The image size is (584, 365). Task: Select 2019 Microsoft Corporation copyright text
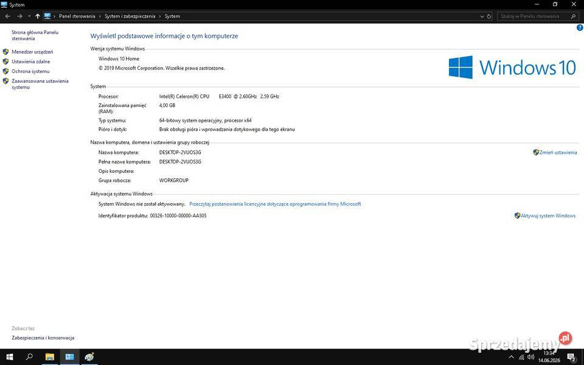[x=161, y=68]
